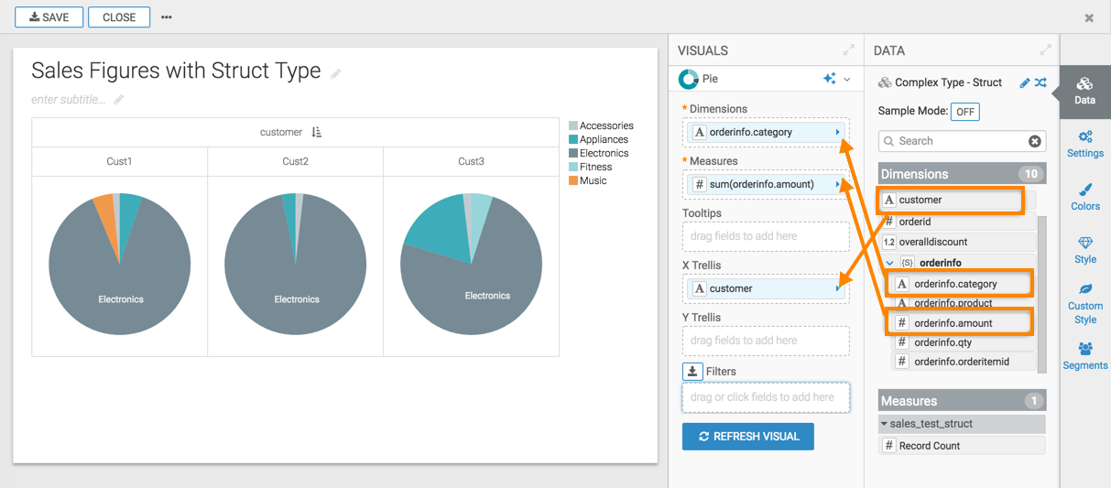Image resolution: width=1111 pixels, height=488 pixels.
Task: Clear the search field with X icon
Action: tap(1034, 141)
